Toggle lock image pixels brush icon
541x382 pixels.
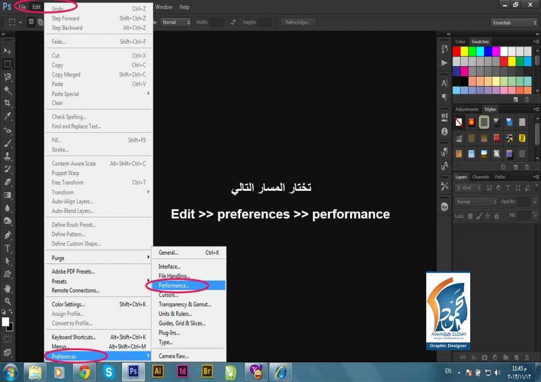tap(479, 216)
